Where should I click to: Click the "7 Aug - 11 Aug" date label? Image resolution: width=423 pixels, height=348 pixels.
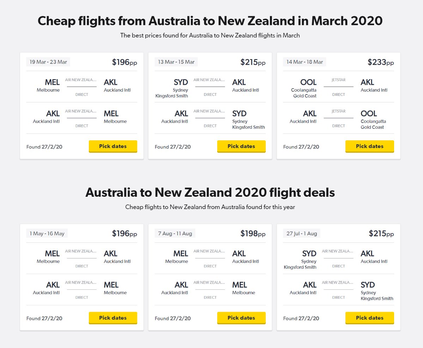click(x=175, y=233)
